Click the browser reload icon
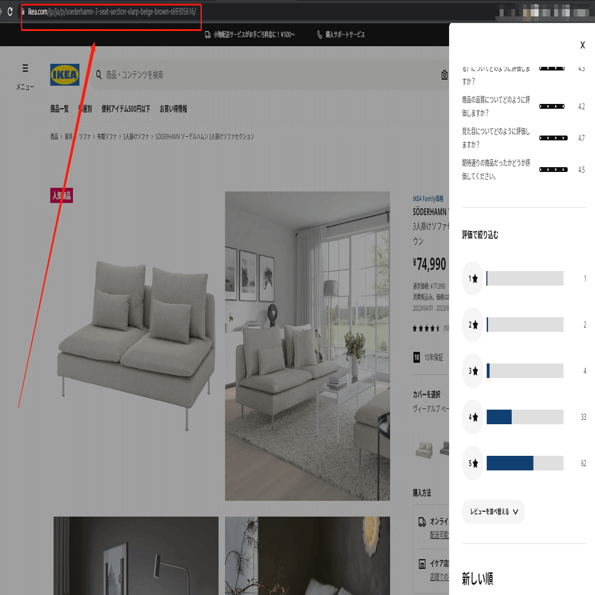This screenshot has height=595, width=595. point(10,12)
